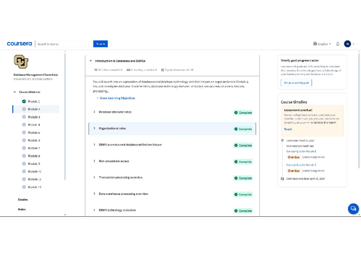Expand the Organizational roles lesson

click(94, 128)
